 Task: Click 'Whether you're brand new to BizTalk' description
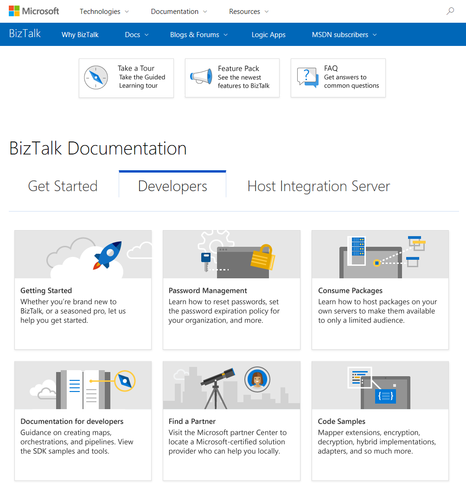pyautogui.click(x=73, y=311)
